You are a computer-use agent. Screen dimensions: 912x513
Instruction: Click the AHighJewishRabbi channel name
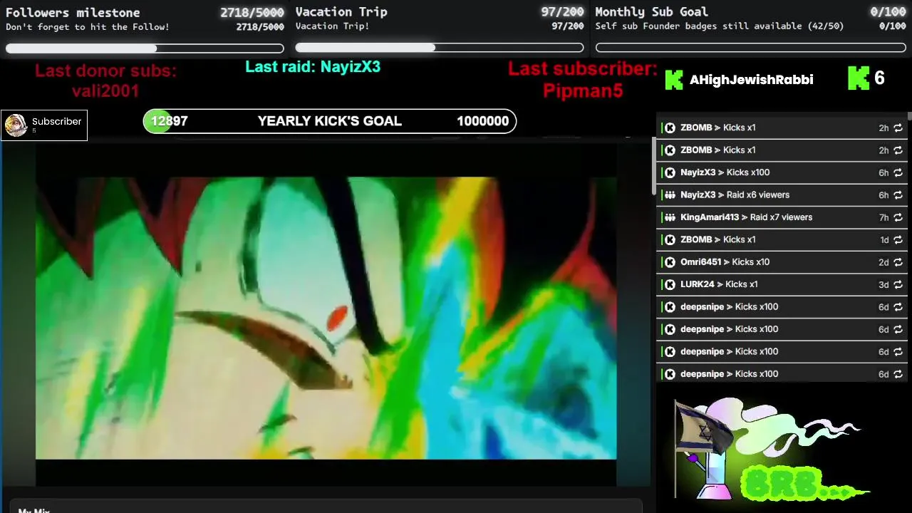click(x=751, y=80)
